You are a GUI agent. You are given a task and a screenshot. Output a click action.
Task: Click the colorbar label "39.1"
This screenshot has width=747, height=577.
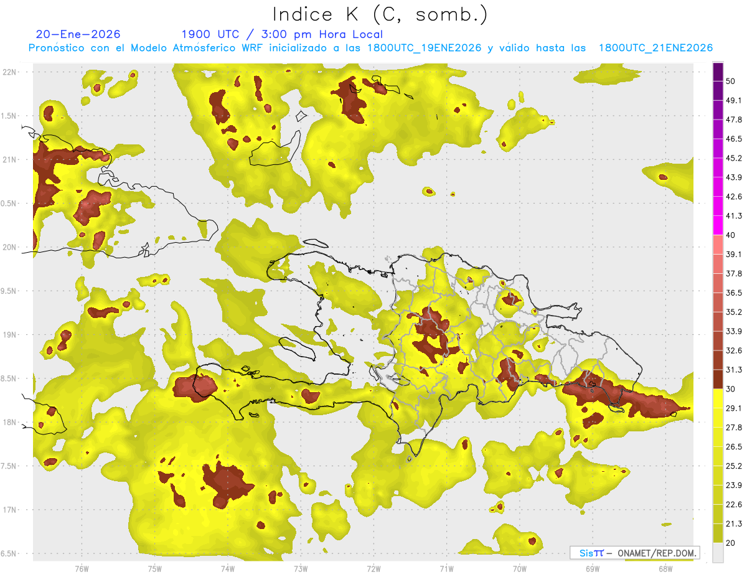pos(734,254)
